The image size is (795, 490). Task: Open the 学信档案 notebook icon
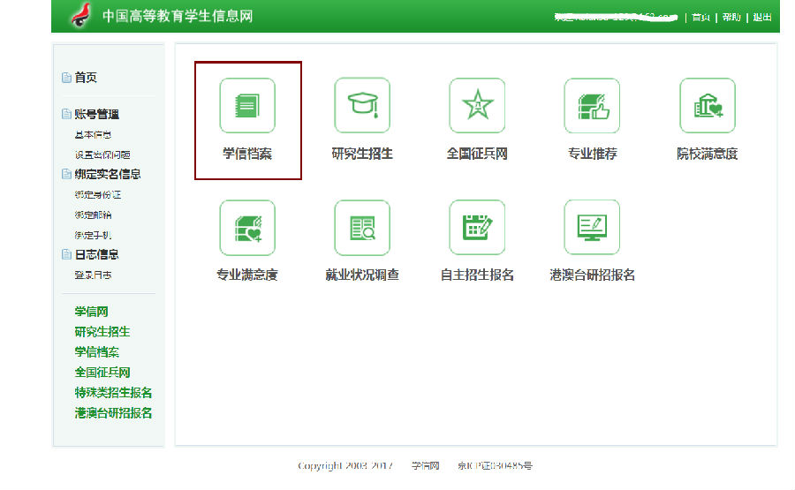pos(247,106)
